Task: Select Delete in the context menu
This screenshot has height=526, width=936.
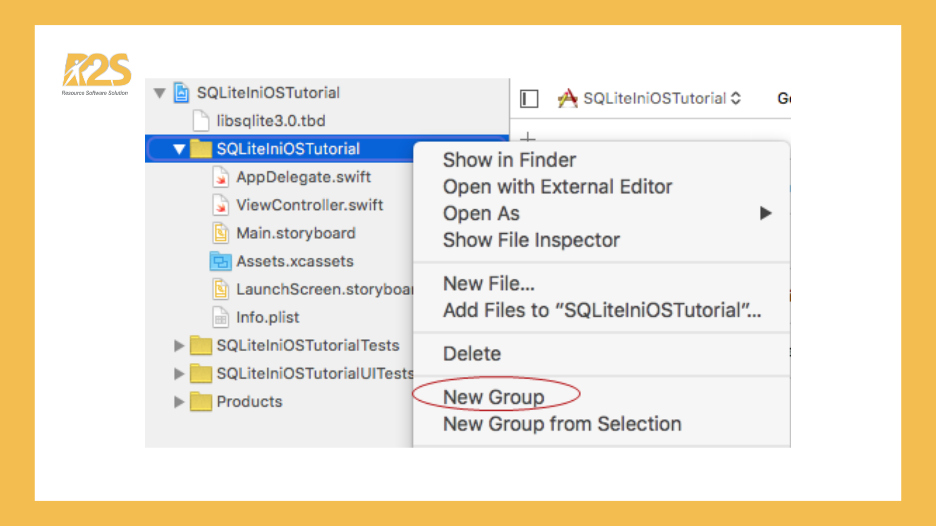Action: (471, 354)
